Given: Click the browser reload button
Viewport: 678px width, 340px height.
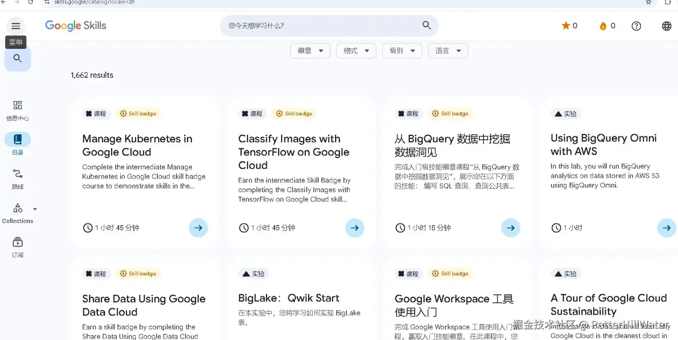Looking at the screenshot, I should point(30,2).
